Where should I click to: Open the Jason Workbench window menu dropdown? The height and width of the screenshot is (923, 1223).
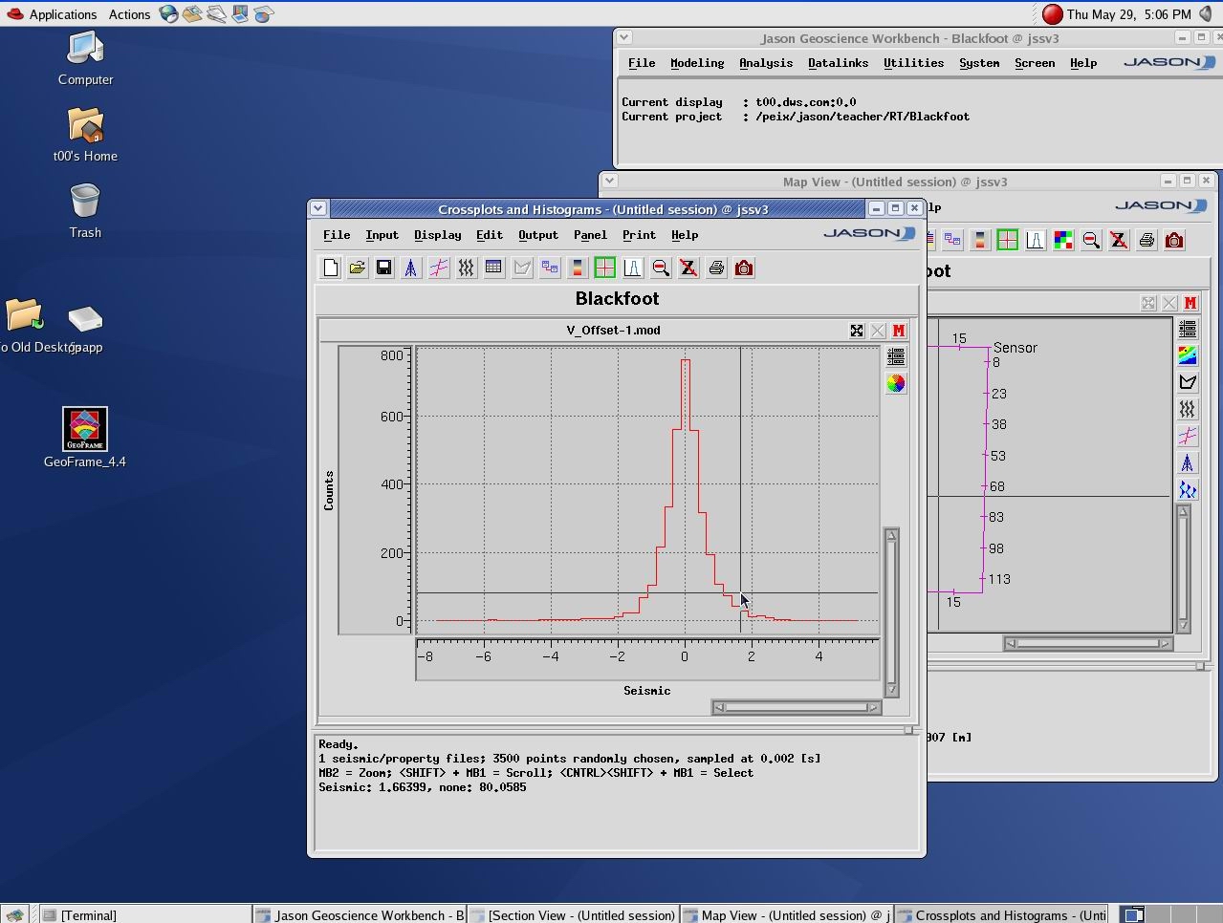(623, 37)
